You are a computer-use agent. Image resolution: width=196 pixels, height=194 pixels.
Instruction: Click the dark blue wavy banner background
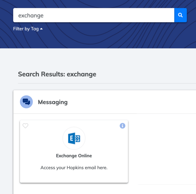[x=113, y=38]
